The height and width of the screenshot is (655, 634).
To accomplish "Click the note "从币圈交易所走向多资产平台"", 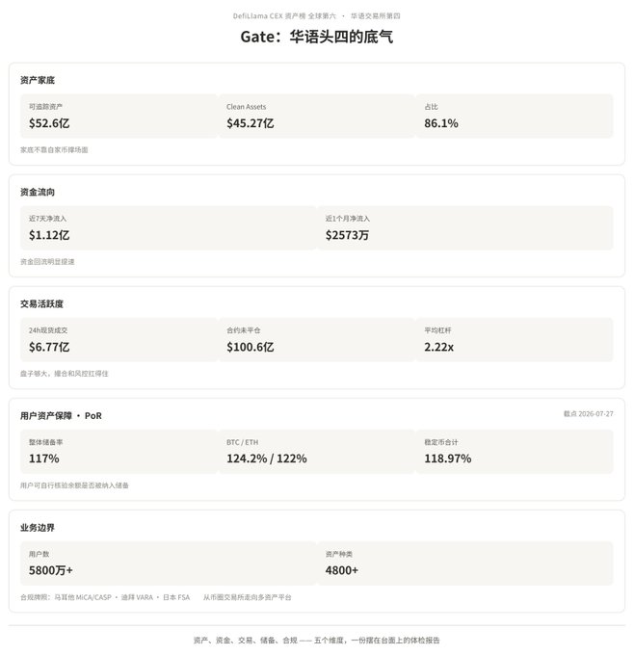I will click(x=248, y=597).
